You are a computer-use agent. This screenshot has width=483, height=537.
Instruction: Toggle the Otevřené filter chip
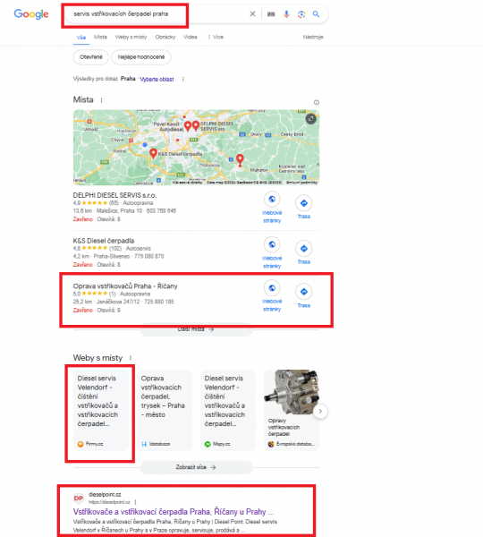91,57
